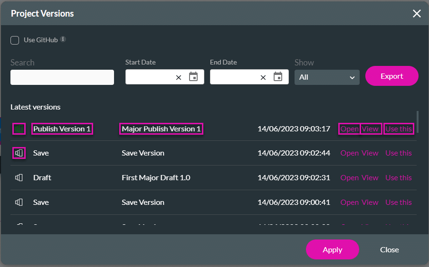This screenshot has width=429, height=267.
Task: Open the Start Date calendar picker
Action: coord(193,77)
